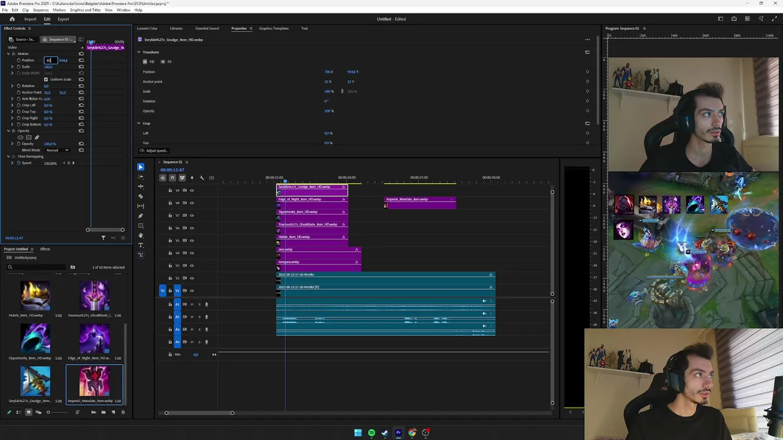Open the Blend Mode dropdown

58,150
